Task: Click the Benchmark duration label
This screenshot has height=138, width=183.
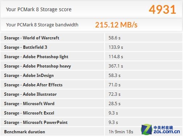Action: click(x=25, y=132)
